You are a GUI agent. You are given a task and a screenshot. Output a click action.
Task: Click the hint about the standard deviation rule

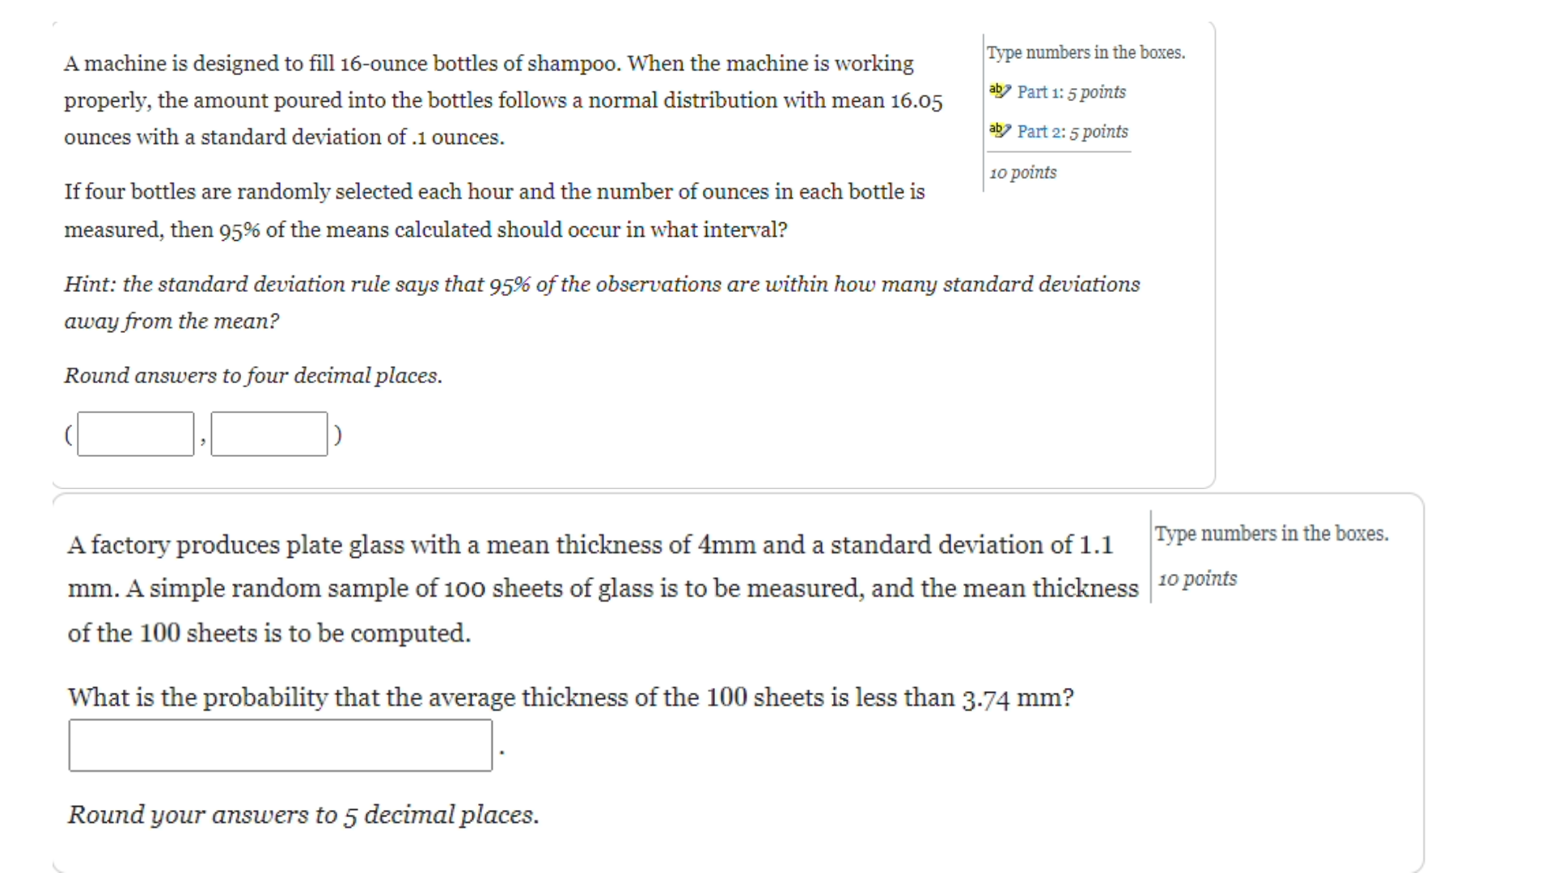pyautogui.click(x=602, y=302)
